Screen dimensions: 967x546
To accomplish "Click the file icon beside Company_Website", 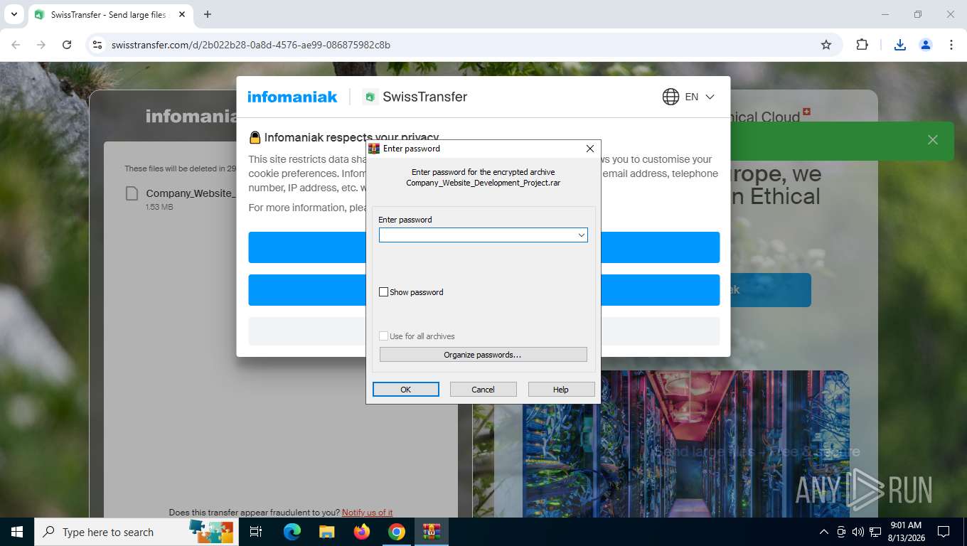I will click(x=132, y=193).
